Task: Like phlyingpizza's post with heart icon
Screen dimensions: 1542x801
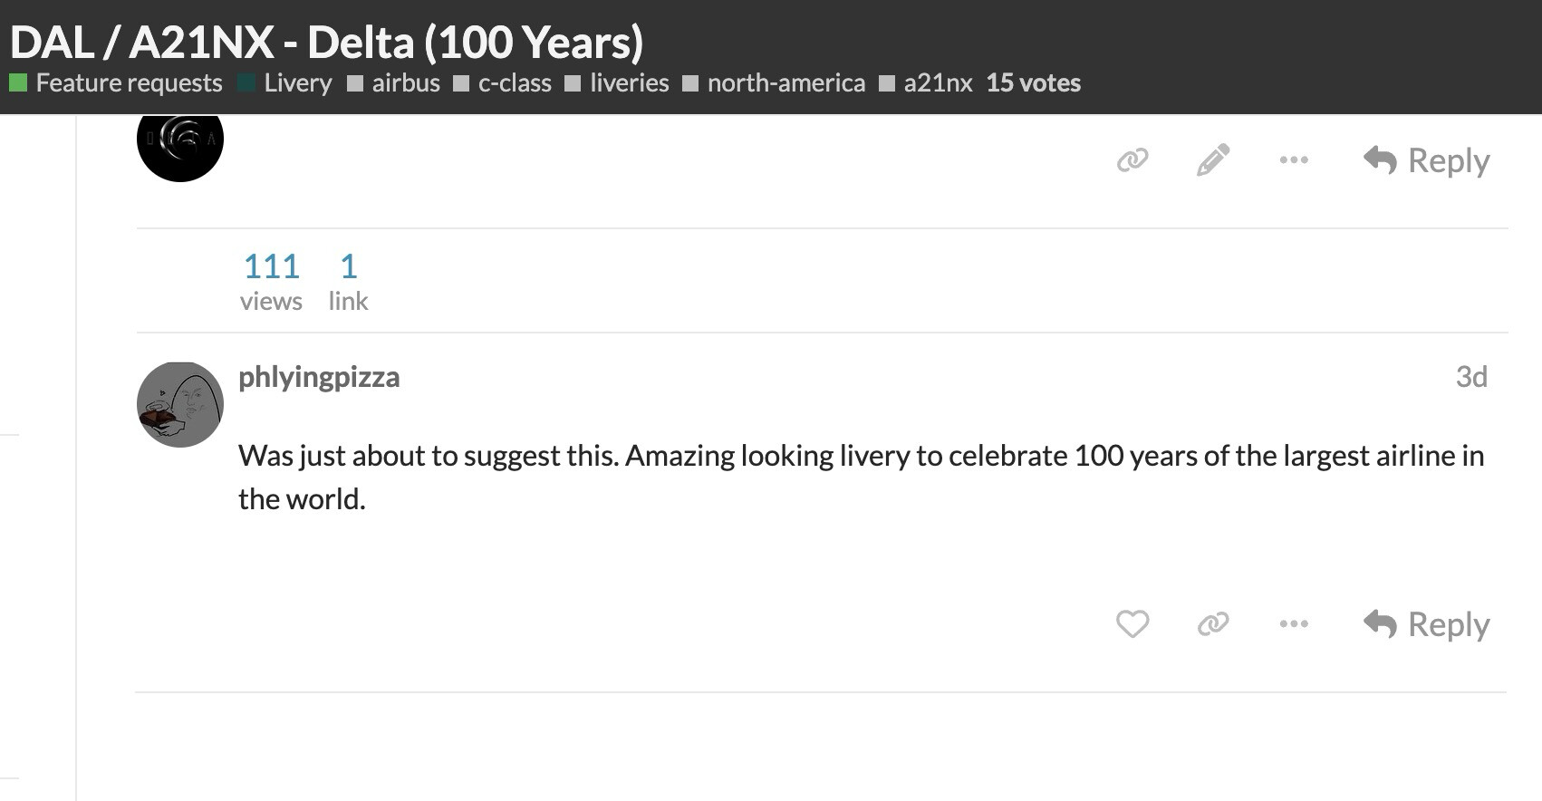Action: [x=1132, y=623]
